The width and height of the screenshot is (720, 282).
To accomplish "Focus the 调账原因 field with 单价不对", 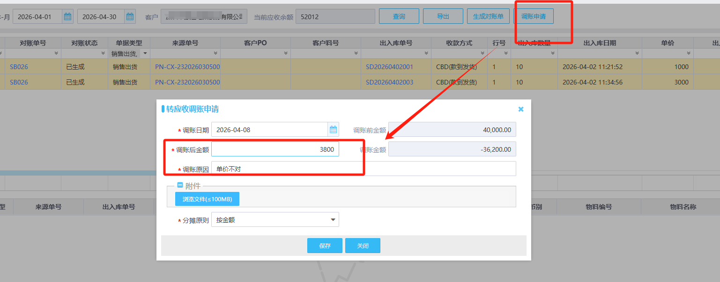I will [x=364, y=169].
